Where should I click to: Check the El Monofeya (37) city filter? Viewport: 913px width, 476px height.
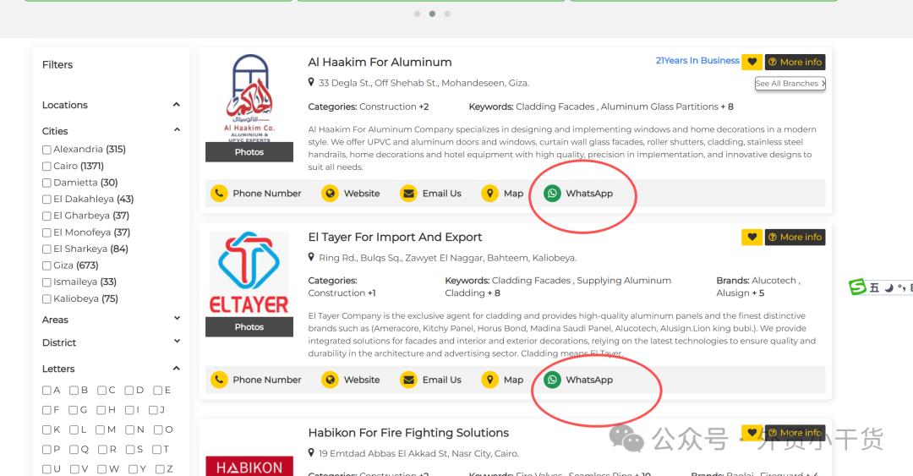[x=46, y=233]
